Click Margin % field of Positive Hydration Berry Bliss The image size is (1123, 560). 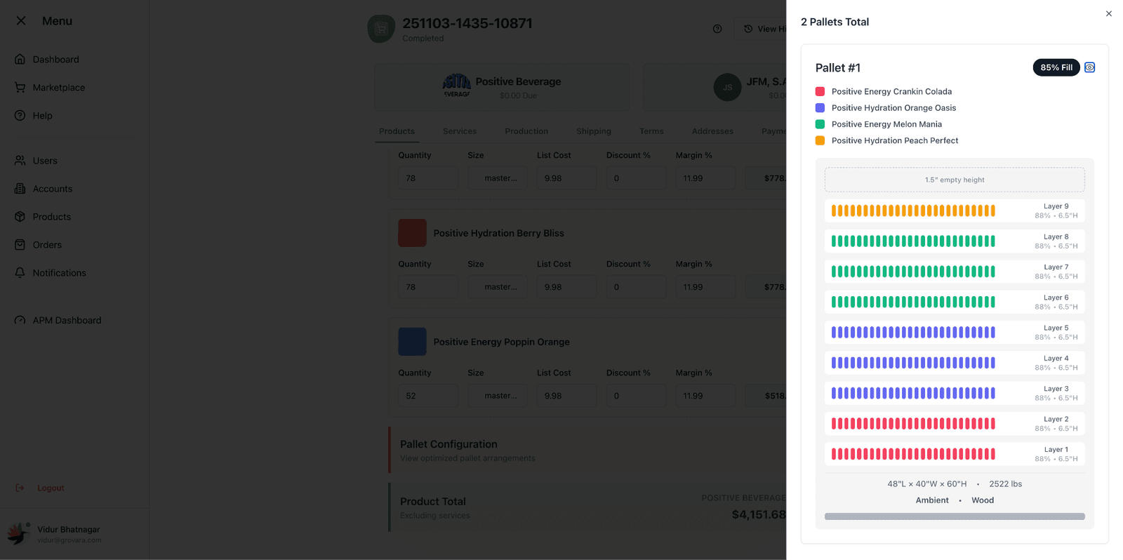click(705, 287)
